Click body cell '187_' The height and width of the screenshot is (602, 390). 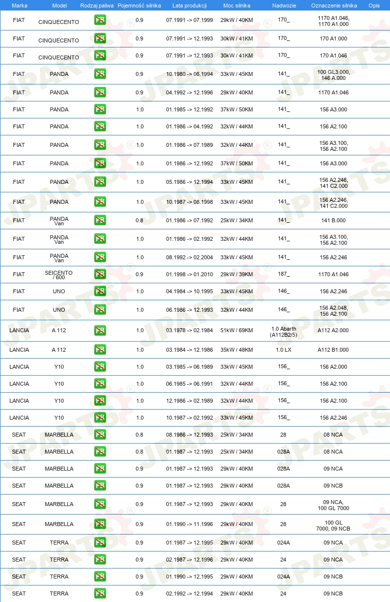(283, 274)
